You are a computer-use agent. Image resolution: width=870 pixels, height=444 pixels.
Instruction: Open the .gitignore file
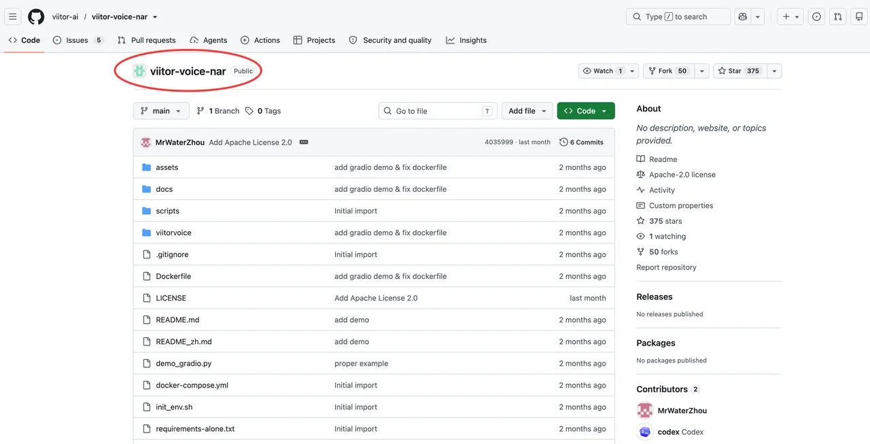(x=172, y=254)
